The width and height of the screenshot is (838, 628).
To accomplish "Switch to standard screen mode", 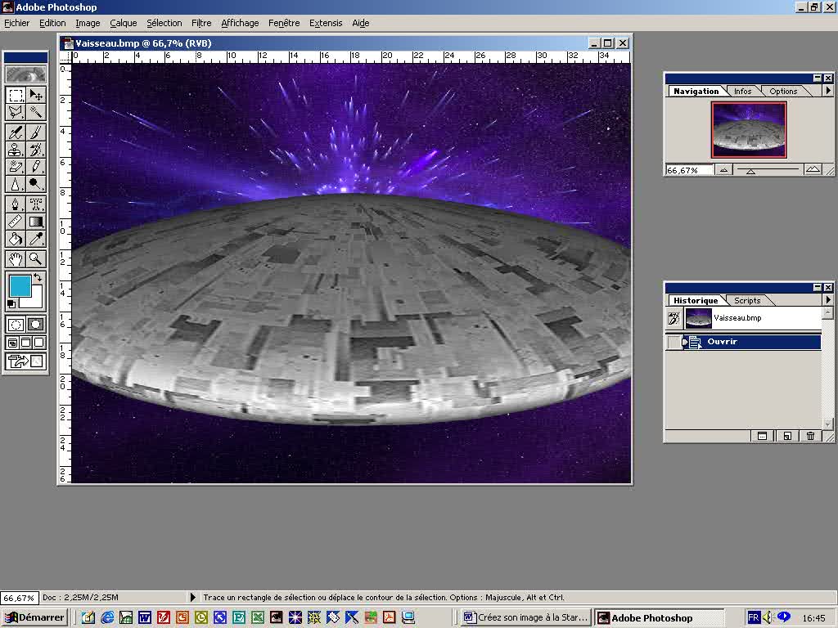I will [x=13, y=343].
